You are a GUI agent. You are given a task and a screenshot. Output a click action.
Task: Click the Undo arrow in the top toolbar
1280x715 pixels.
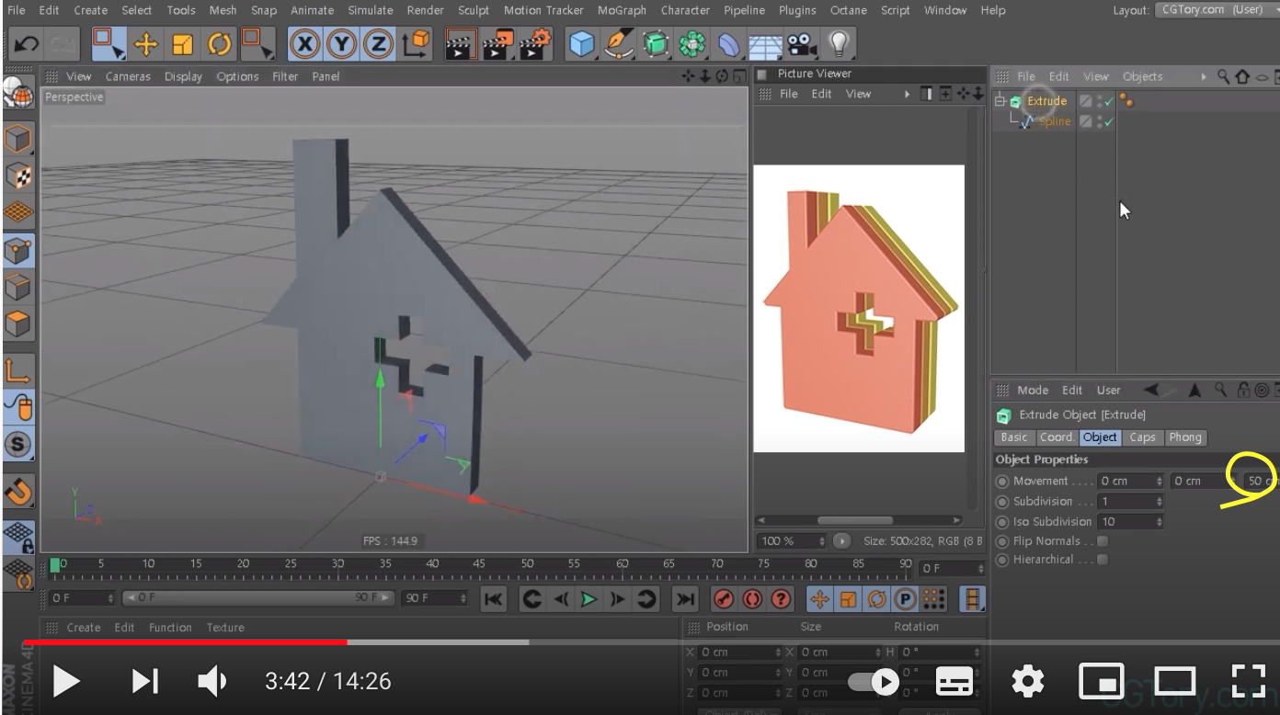point(27,43)
